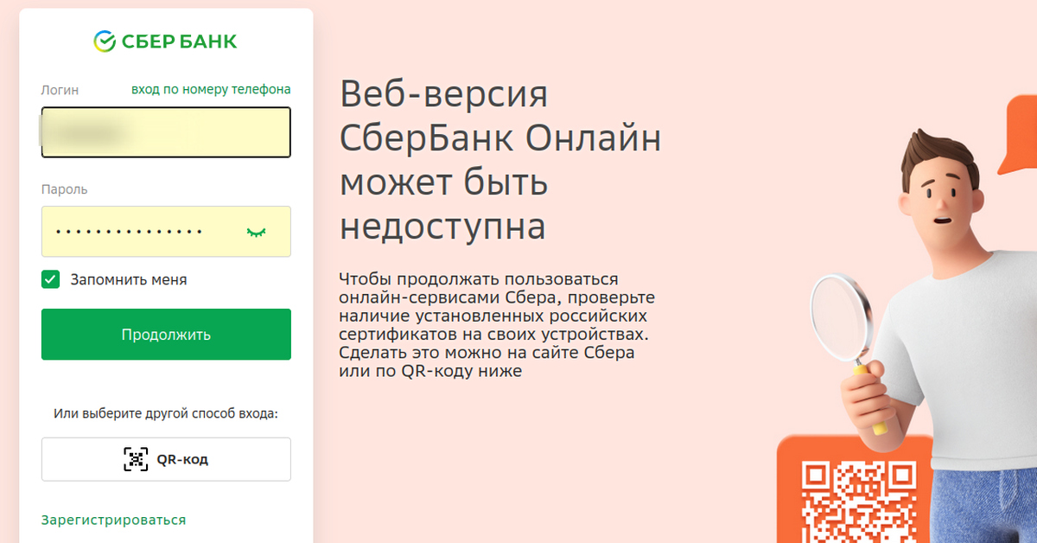Click the Продолжить button
The height and width of the screenshot is (543, 1037).
click(x=166, y=335)
